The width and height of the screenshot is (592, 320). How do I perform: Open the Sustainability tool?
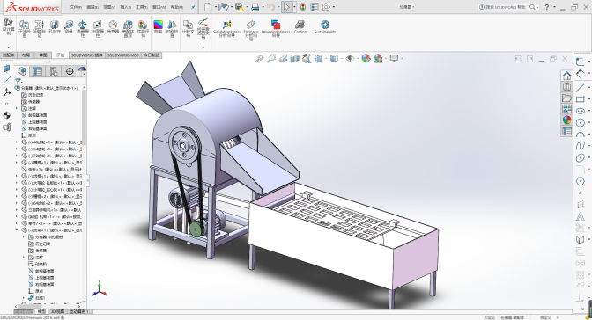point(325,27)
